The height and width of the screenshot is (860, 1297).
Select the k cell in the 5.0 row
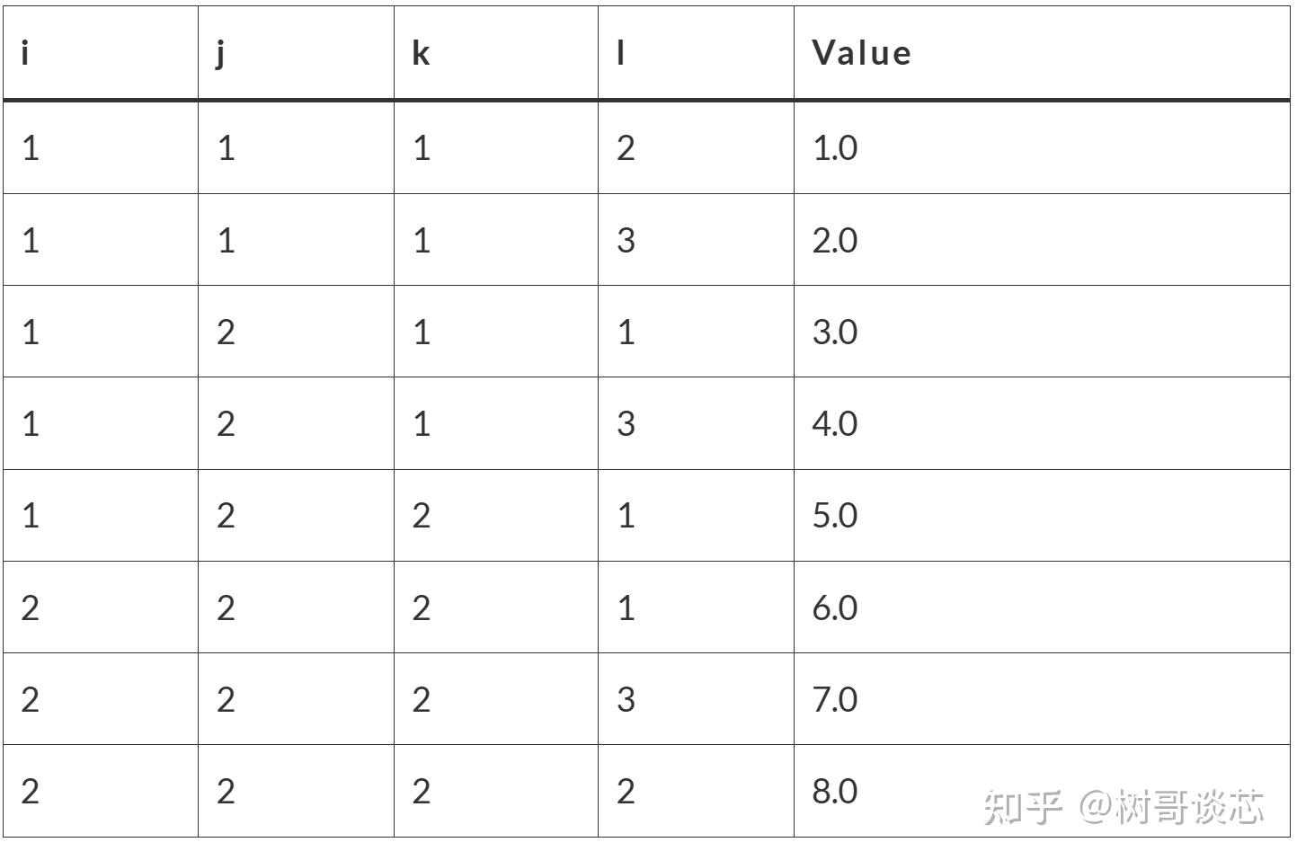tap(496, 515)
